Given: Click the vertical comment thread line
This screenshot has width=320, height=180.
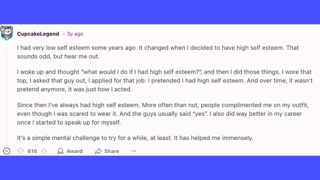Looking at the screenshot, I should (x=7, y=94).
